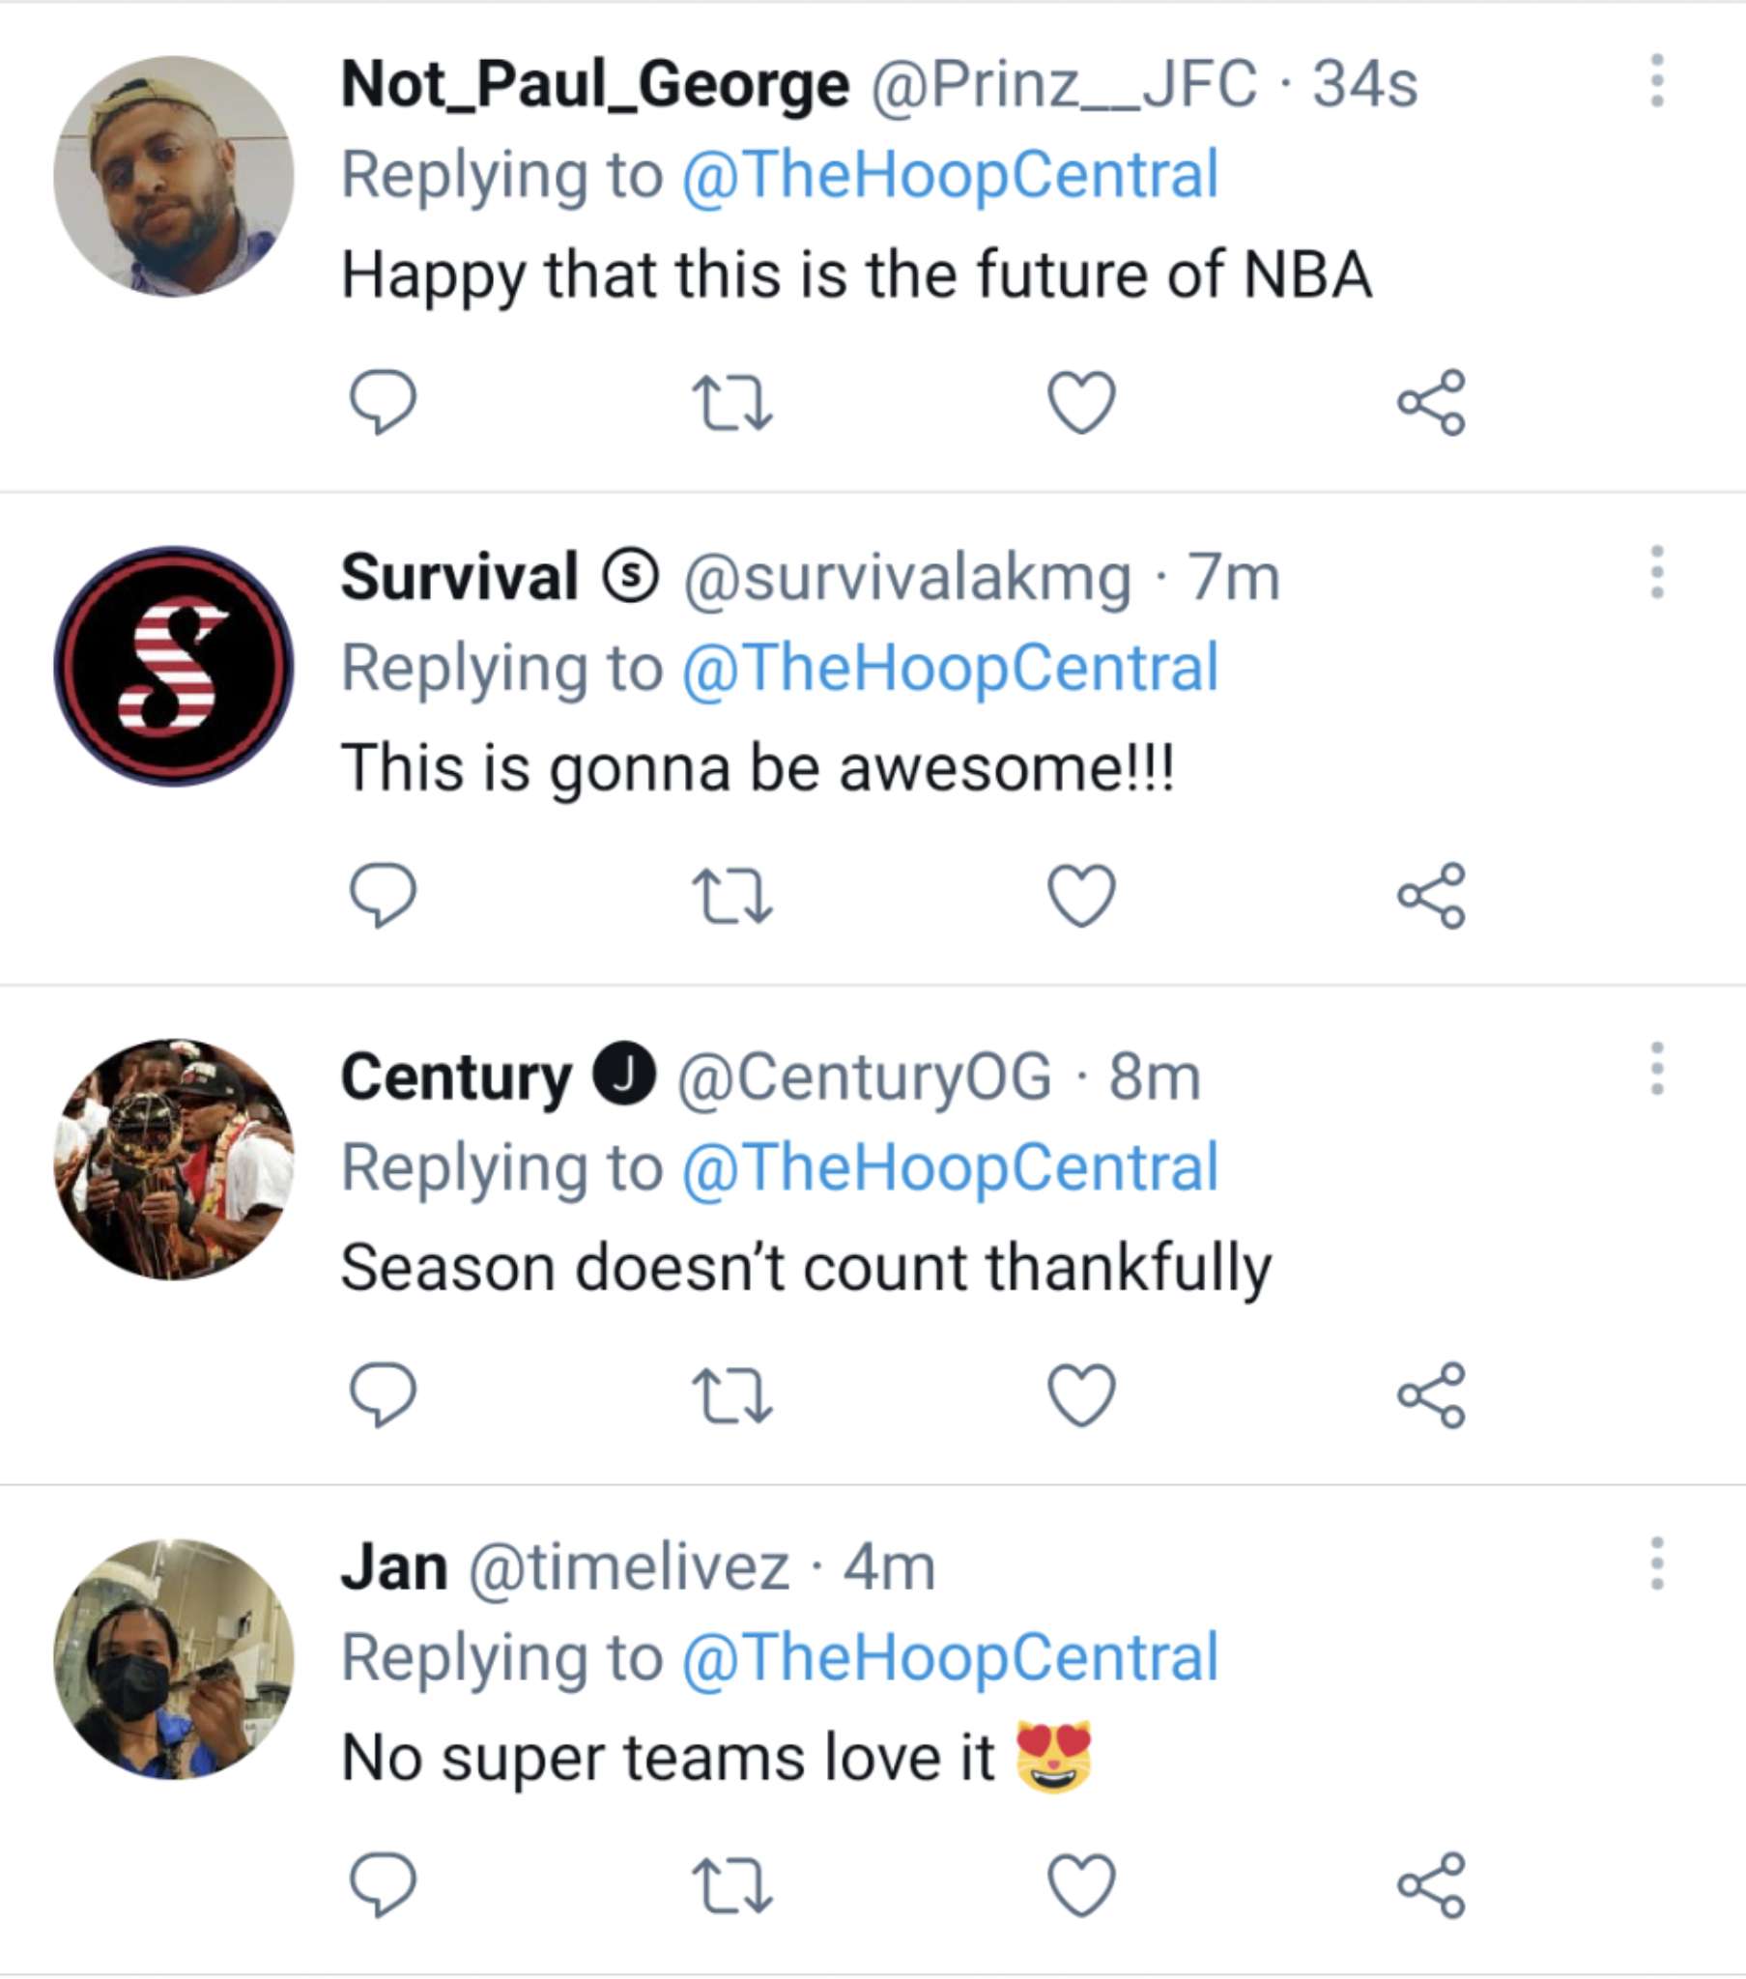
Task: Retweet 'This is gonna be awesome!!!'
Action: click(732, 895)
